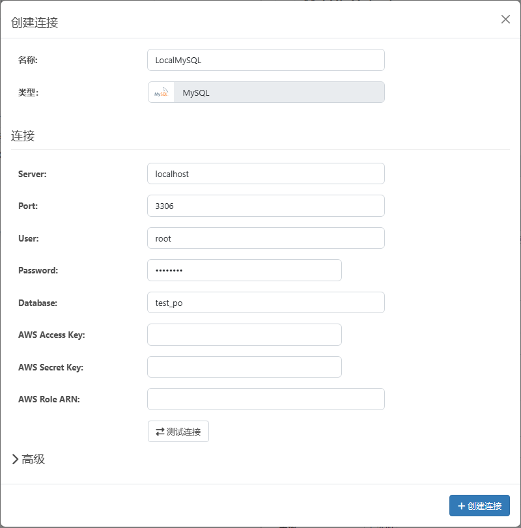Click the MySQL logo icon
The width and height of the screenshot is (521, 528).
click(x=162, y=92)
